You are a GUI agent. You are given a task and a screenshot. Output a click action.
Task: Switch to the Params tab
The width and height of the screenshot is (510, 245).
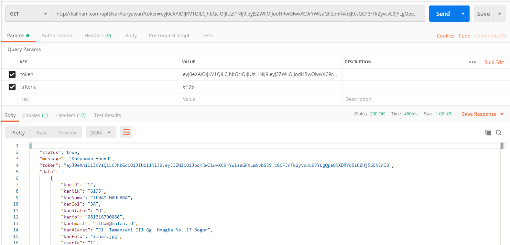(x=18, y=36)
